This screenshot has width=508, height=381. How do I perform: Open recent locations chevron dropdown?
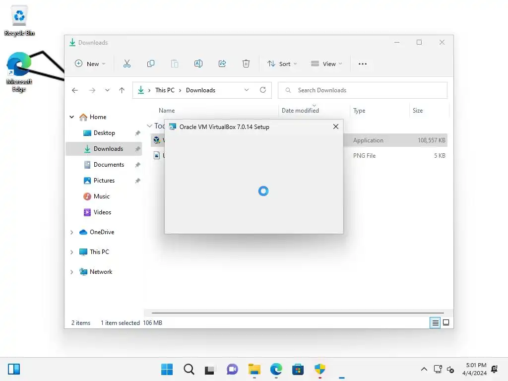pyautogui.click(x=107, y=90)
